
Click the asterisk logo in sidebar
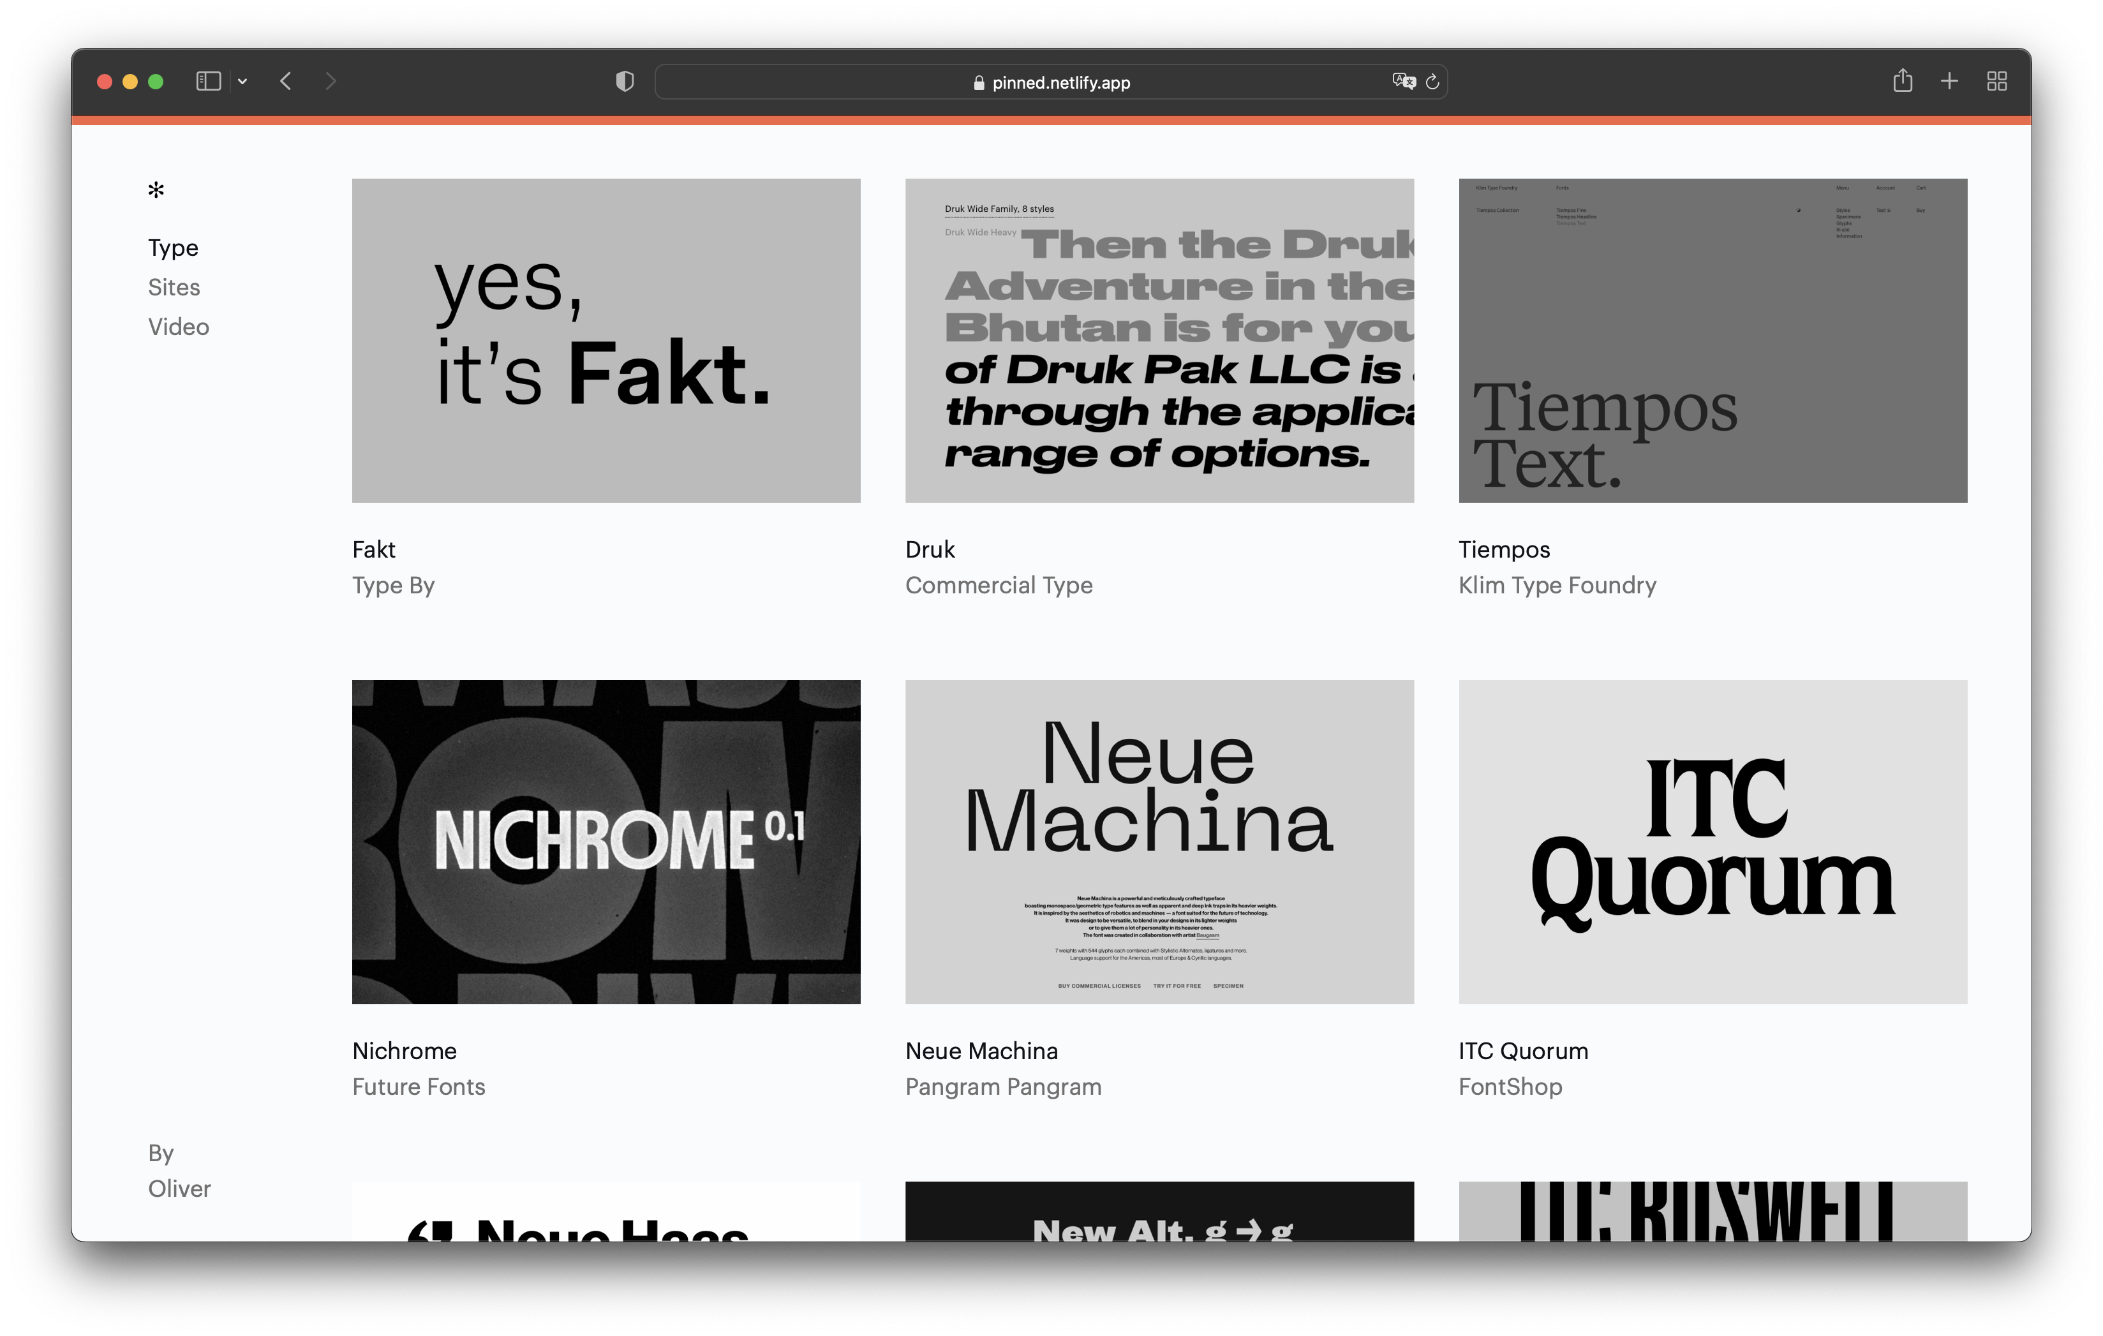point(156,189)
